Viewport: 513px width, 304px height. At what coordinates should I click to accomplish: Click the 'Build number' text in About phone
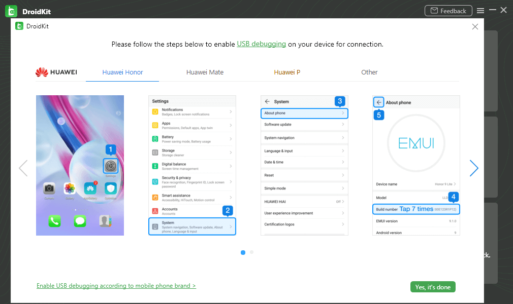coord(387,209)
